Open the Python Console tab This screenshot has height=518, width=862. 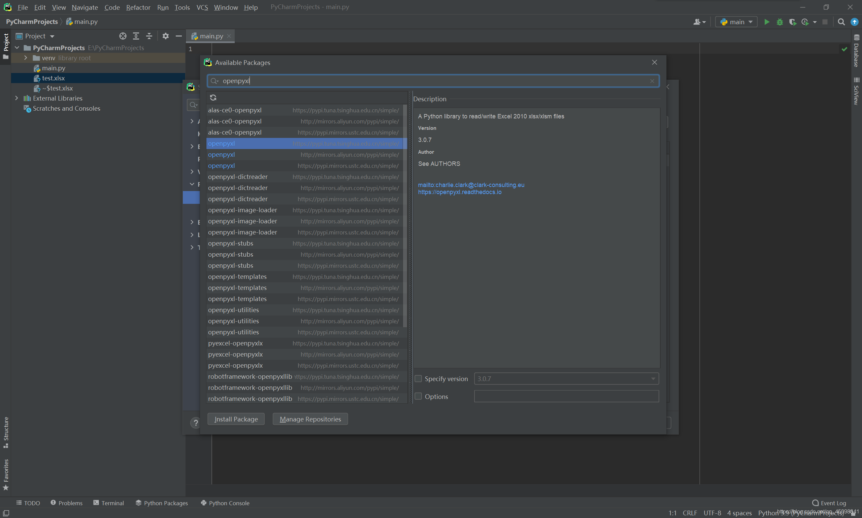click(x=225, y=503)
